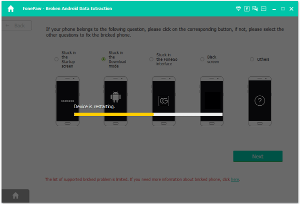Open the 'here' link for bricked phone info

tap(235, 180)
